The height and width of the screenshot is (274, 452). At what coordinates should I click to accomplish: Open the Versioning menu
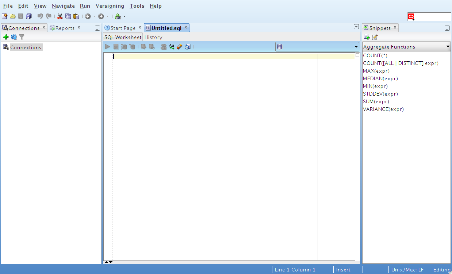click(110, 6)
